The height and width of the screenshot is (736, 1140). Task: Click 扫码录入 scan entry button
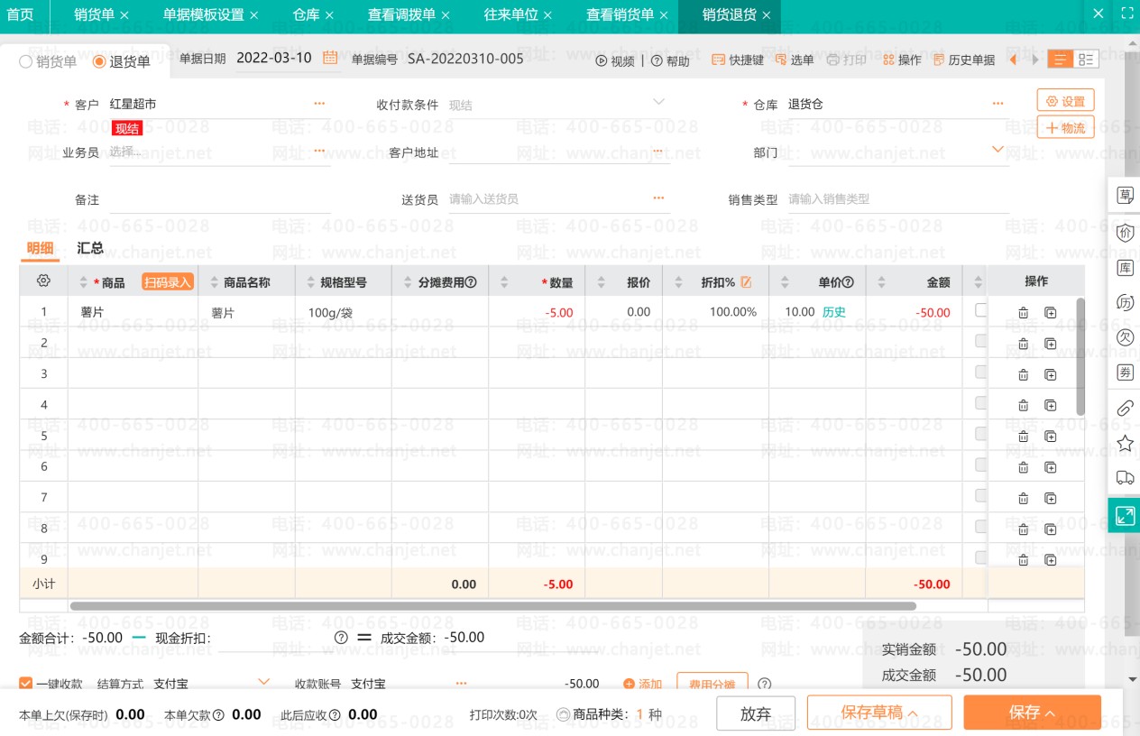pyautogui.click(x=168, y=282)
